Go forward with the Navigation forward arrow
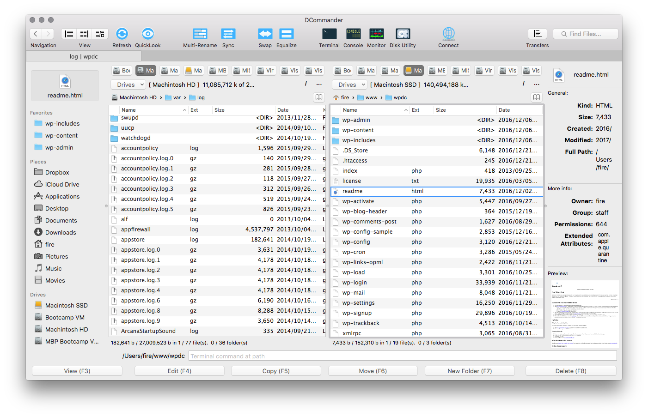 point(48,34)
